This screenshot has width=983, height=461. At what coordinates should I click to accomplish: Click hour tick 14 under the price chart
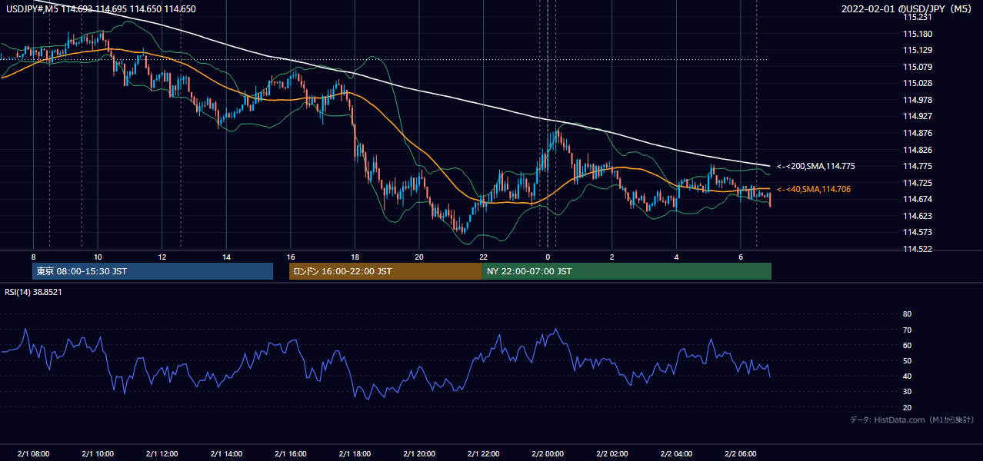(x=226, y=256)
